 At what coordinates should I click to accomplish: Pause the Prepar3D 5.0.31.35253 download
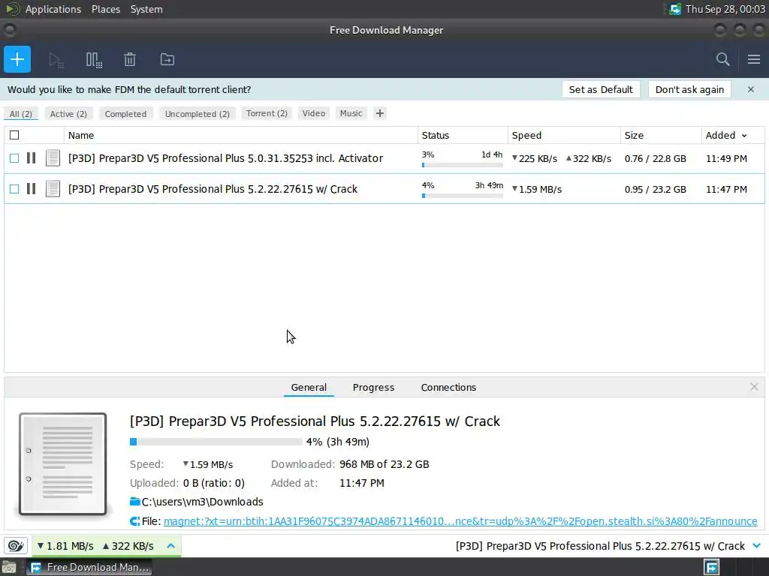click(31, 158)
